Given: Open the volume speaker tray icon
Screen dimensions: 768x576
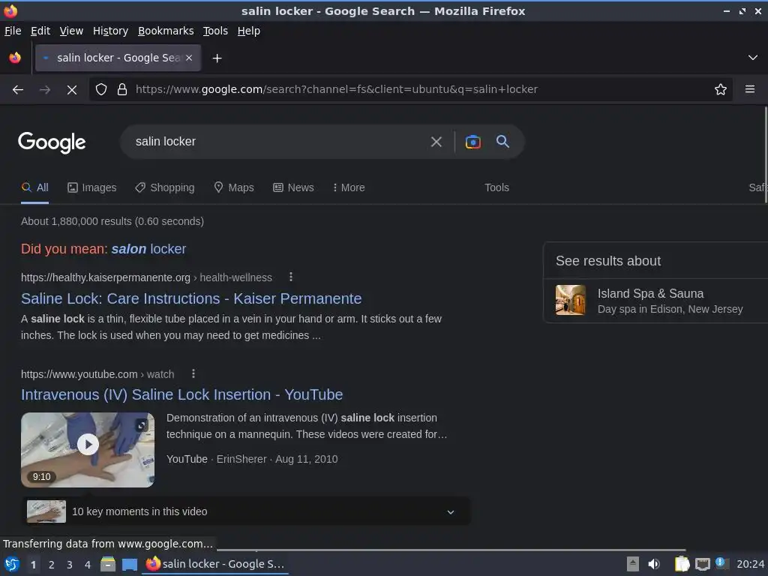Looking at the screenshot, I should coord(654,564).
